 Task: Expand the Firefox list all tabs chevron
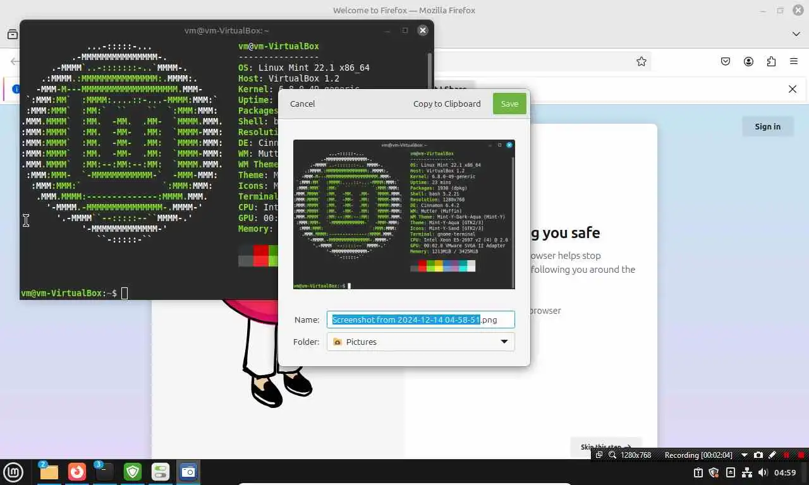(x=796, y=33)
